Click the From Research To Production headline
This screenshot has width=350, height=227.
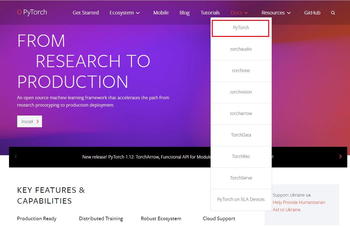point(83,61)
